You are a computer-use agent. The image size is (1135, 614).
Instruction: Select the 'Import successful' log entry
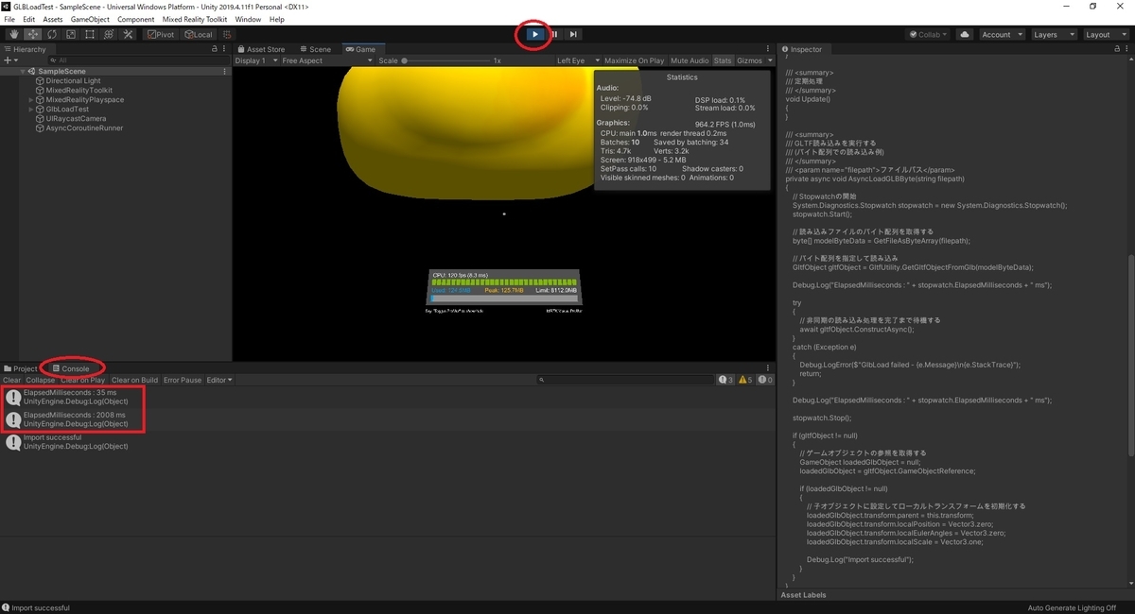388,442
